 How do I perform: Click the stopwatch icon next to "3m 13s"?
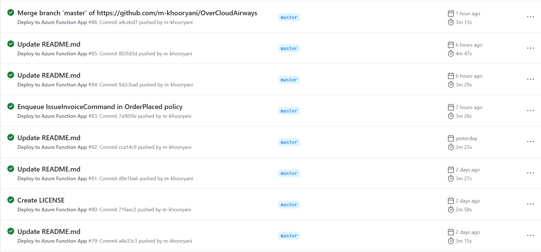(451, 22)
